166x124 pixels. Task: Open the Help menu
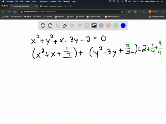[x=74, y=1]
